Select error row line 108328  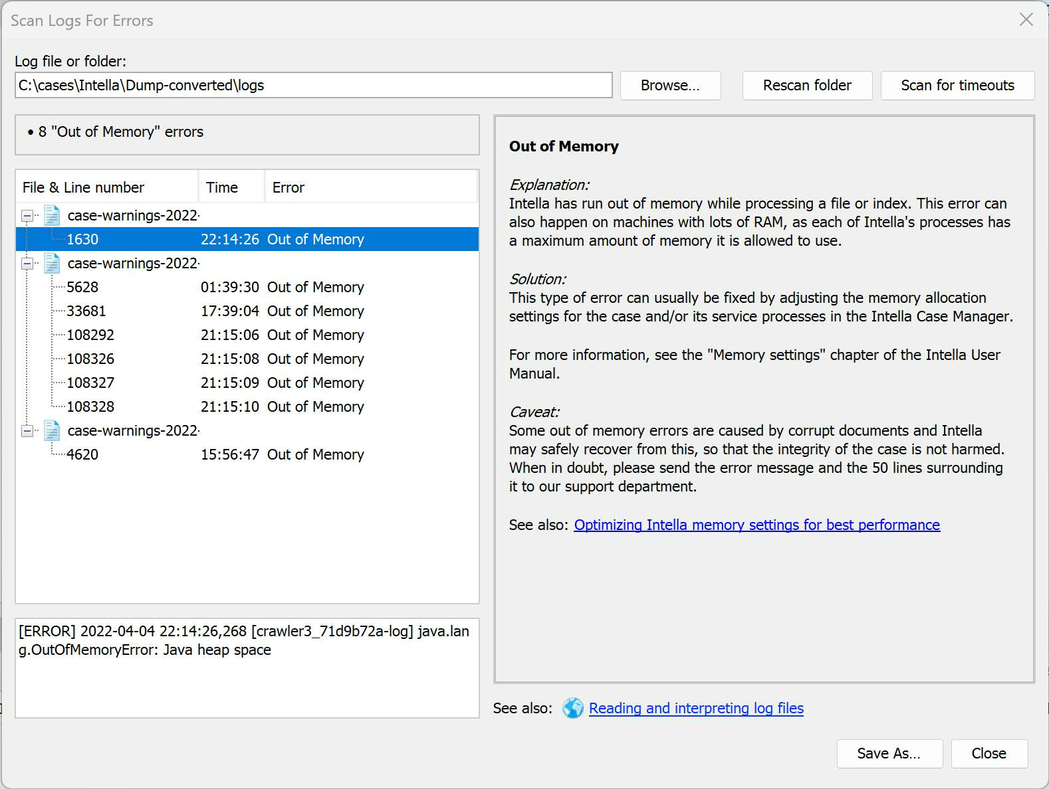tap(247, 406)
